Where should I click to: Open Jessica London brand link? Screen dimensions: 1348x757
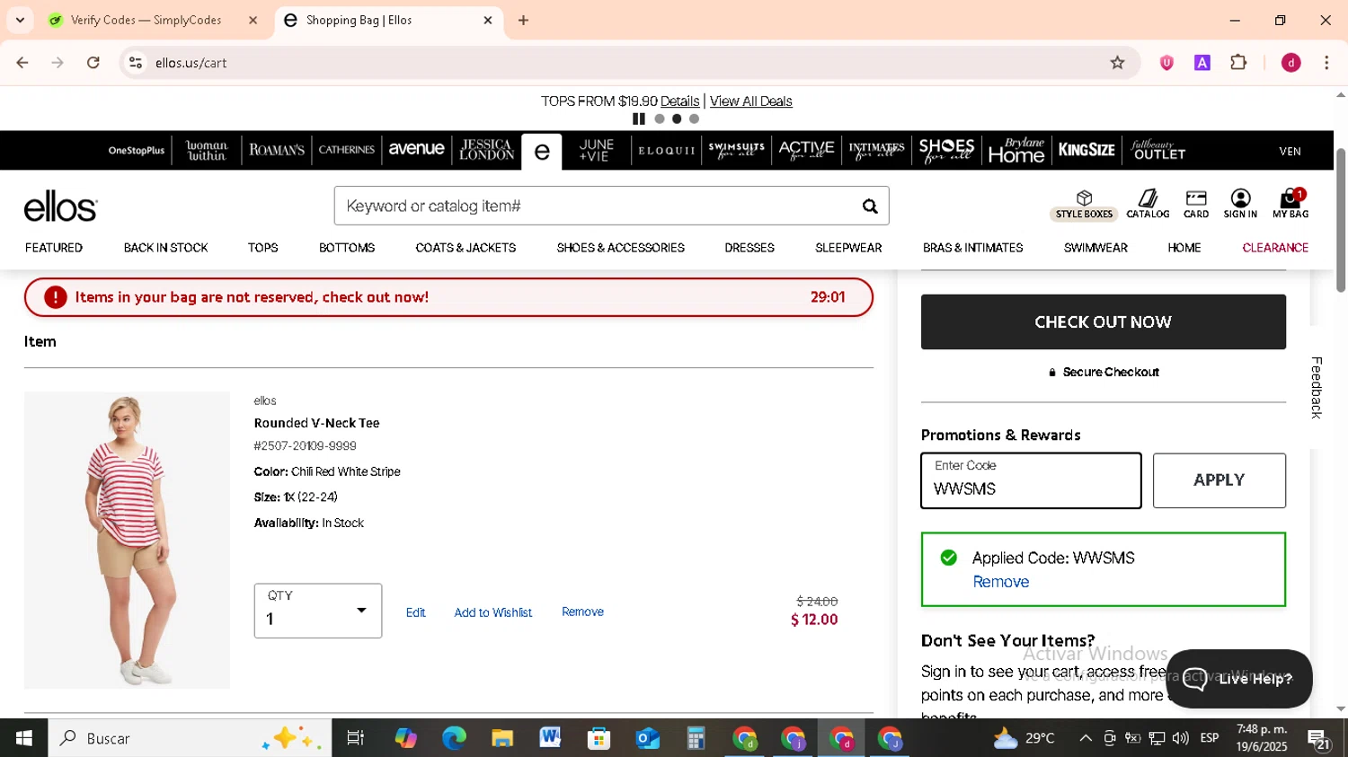click(486, 150)
